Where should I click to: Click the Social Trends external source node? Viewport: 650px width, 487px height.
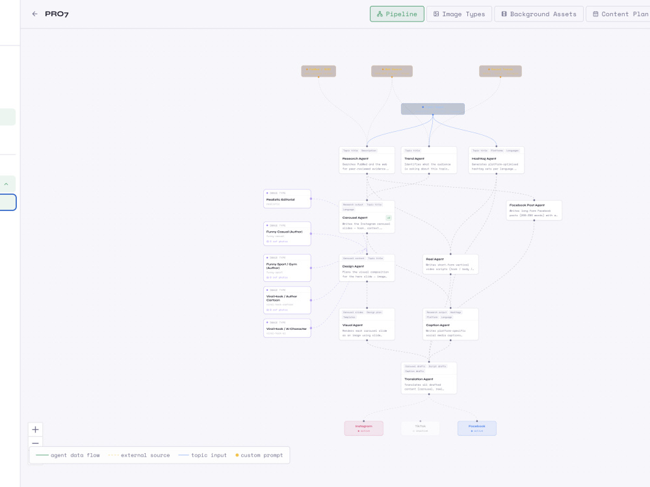click(x=500, y=71)
